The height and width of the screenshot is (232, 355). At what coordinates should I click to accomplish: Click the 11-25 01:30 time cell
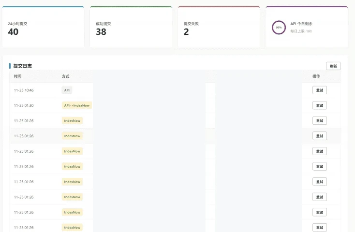click(24, 105)
